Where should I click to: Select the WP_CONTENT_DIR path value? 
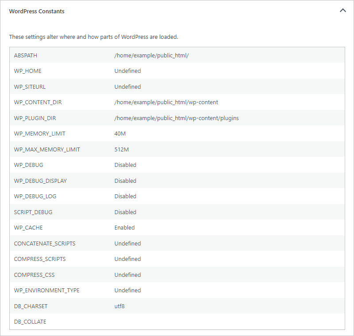pos(166,102)
